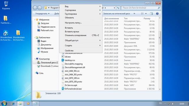Open the Вид submenu

[x=81, y=6]
